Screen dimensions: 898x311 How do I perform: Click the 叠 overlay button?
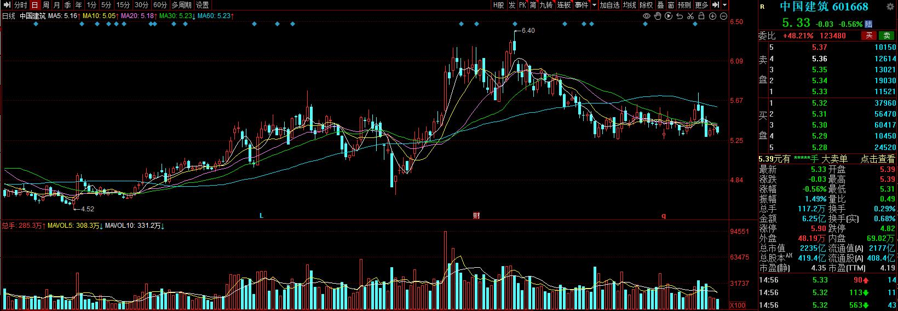661,5
